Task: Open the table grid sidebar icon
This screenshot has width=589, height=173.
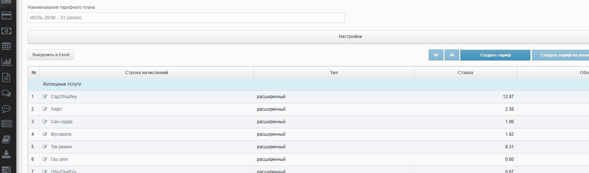Action: point(6,46)
